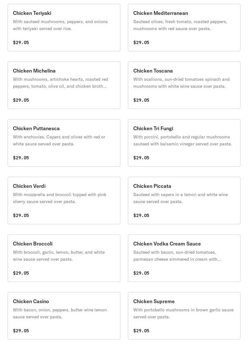248x344 pixels.
Task: Pick the Chicken Piccata dish
Action: (x=152, y=186)
